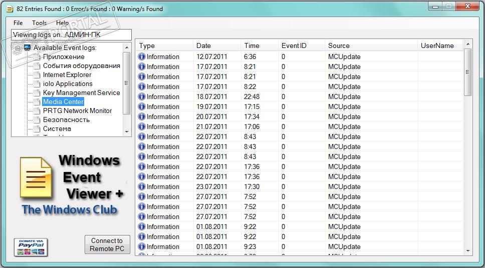485x268 pixels.
Task: Click the info icon on 01.08.2011 9:23 row
Action: pyautogui.click(x=142, y=246)
